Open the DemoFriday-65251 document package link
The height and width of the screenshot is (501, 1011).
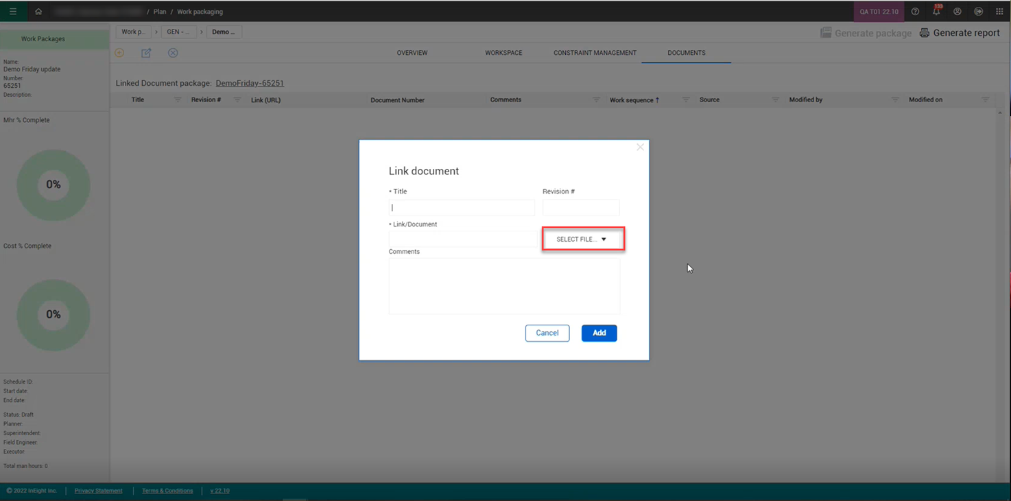(250, 83)
